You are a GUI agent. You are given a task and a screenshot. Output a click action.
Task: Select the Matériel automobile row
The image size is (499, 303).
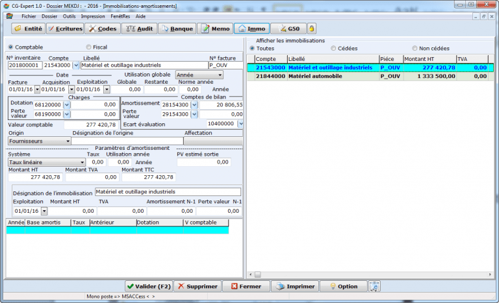(x=370, y=77)
